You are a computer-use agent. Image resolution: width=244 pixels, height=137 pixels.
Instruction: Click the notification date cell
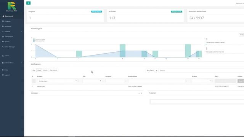(x=222, y=86)
